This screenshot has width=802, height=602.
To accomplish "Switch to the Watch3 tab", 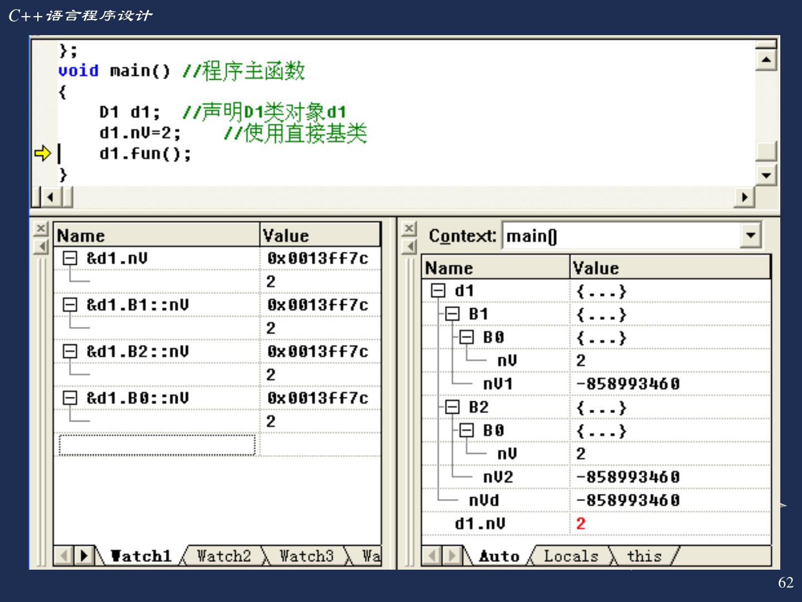I will pos(306,556).
